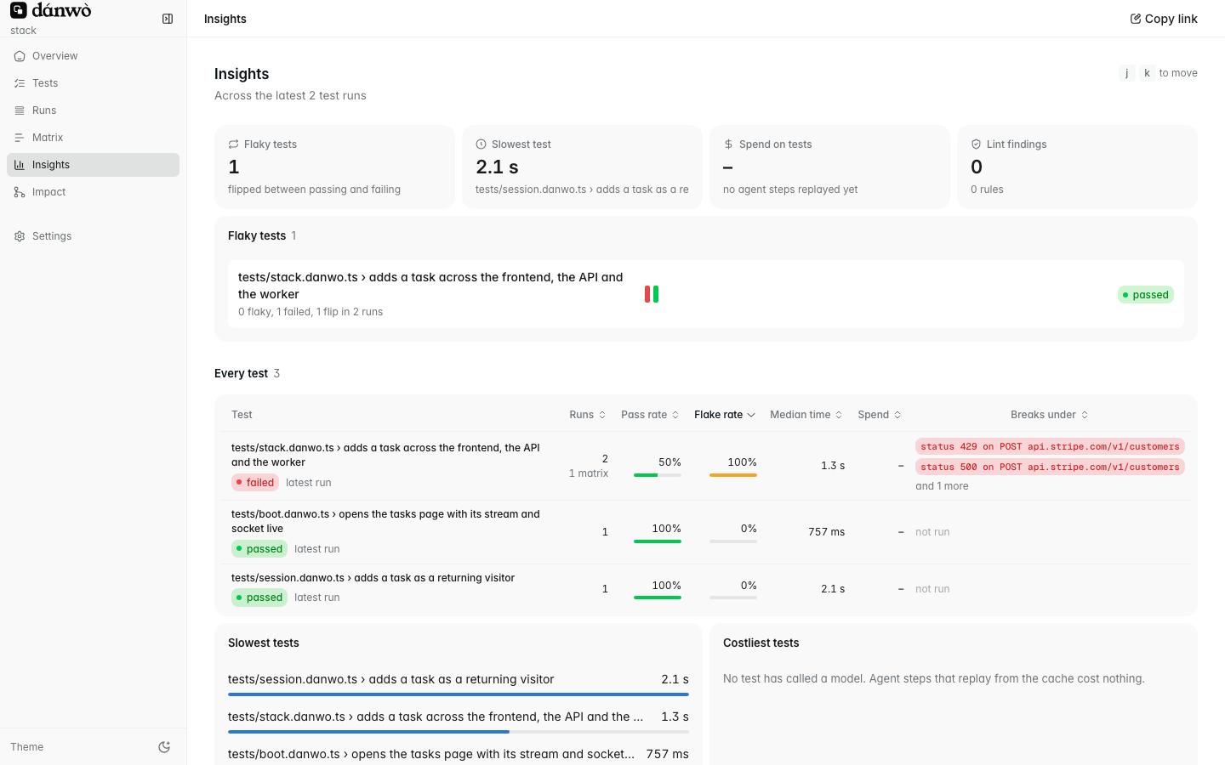
Task: Open the flaky stack.danwo.ts test row
Action: [706, 294]
